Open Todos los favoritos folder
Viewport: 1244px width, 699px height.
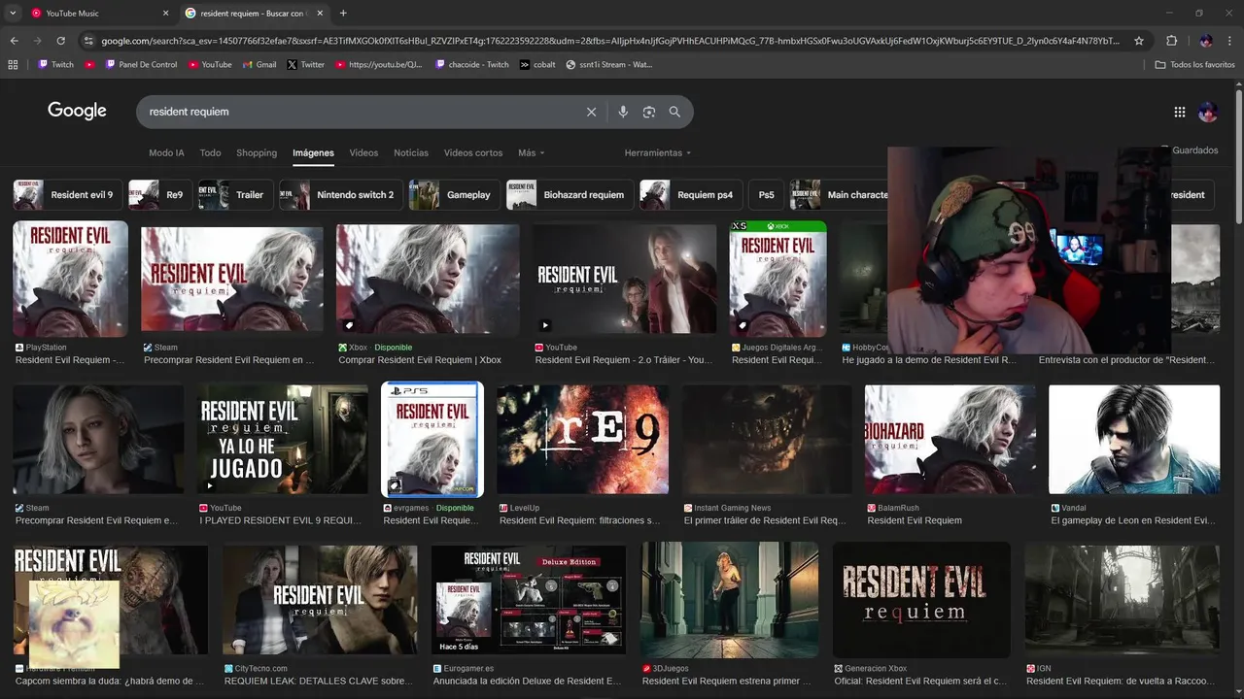[1194, 65]
